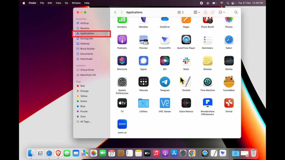Select the Tailscale app icon
Viewport: 285px width, 160px height.
tap(143, 82)
